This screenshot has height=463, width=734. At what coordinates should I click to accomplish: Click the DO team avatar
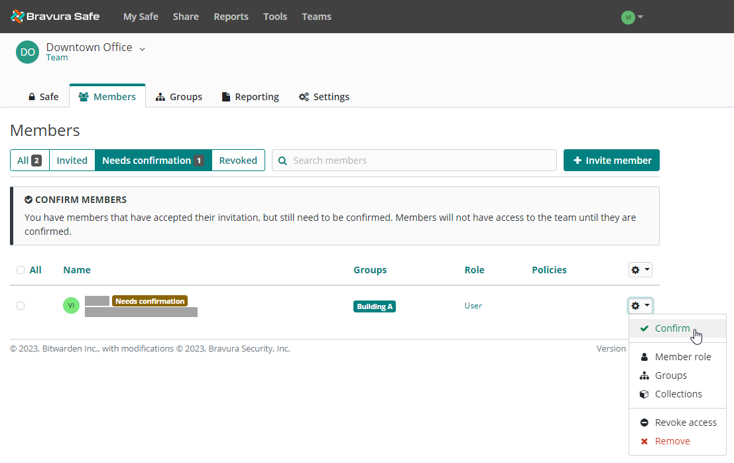pos(27,52)
